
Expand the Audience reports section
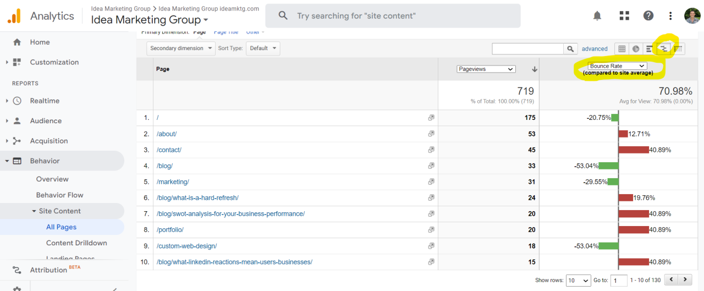(7, 121)
